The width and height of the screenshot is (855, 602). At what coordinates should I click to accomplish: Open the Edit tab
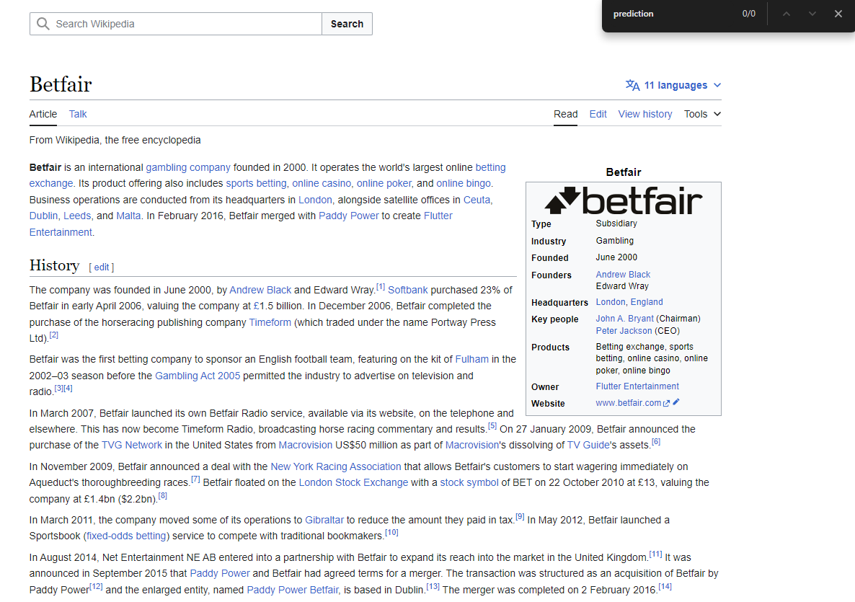click(598, 114)
